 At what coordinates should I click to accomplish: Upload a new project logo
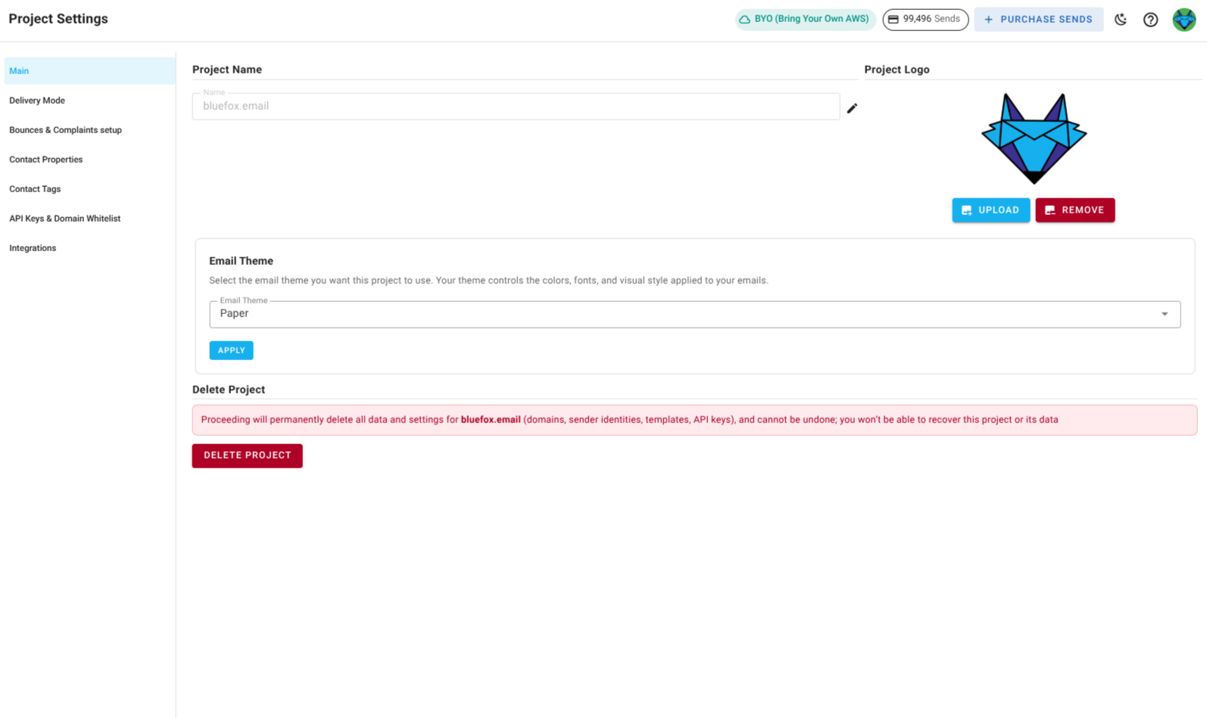(x=990, y=210)
